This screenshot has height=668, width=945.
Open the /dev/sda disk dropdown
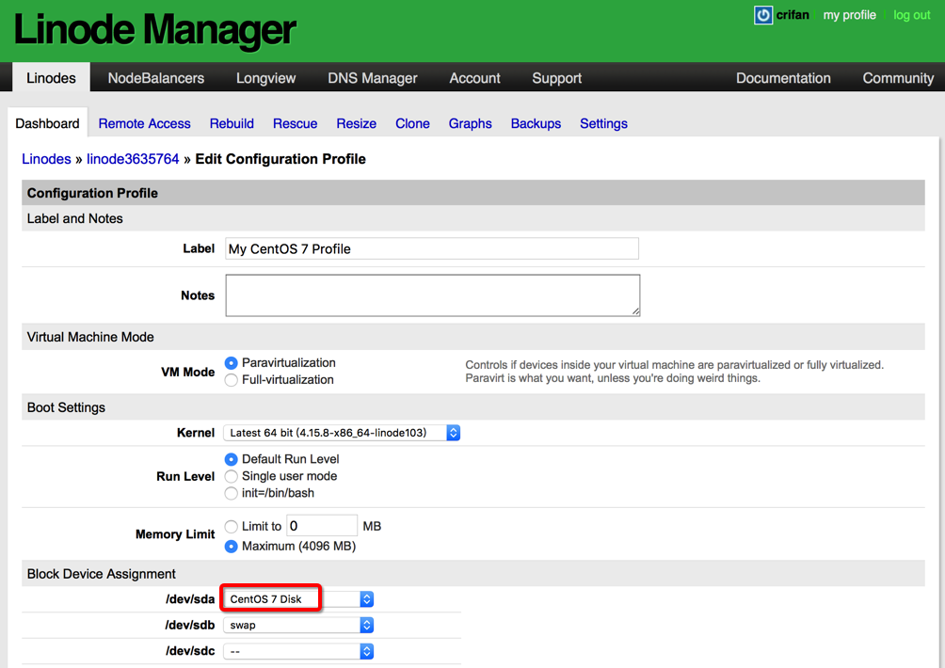pyautogui.click(x=298, y=599)
